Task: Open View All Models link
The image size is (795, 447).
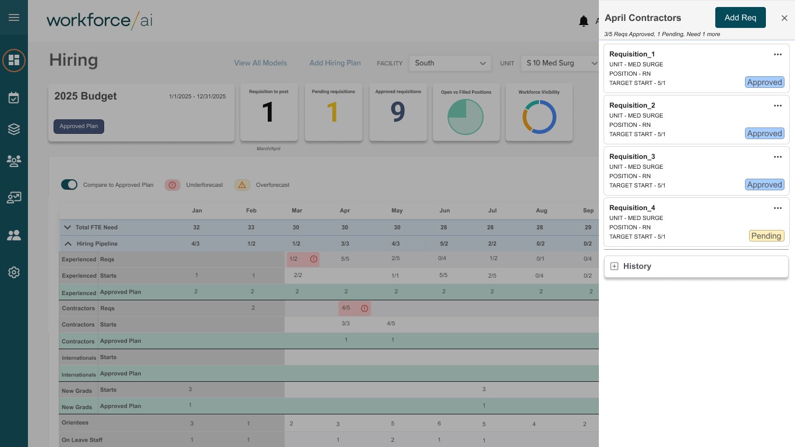Action: (x=261, y=63)
